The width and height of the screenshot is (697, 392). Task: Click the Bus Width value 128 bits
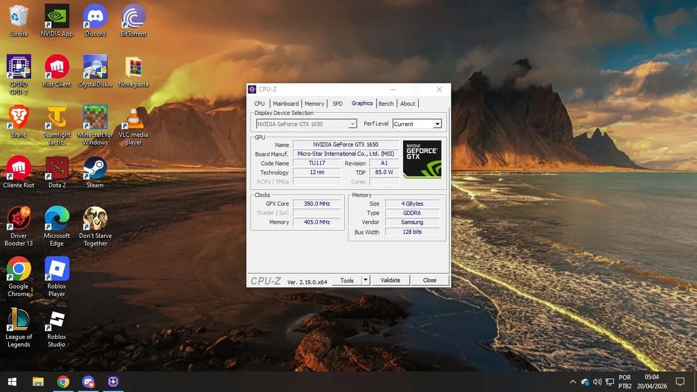pos(412,232)
